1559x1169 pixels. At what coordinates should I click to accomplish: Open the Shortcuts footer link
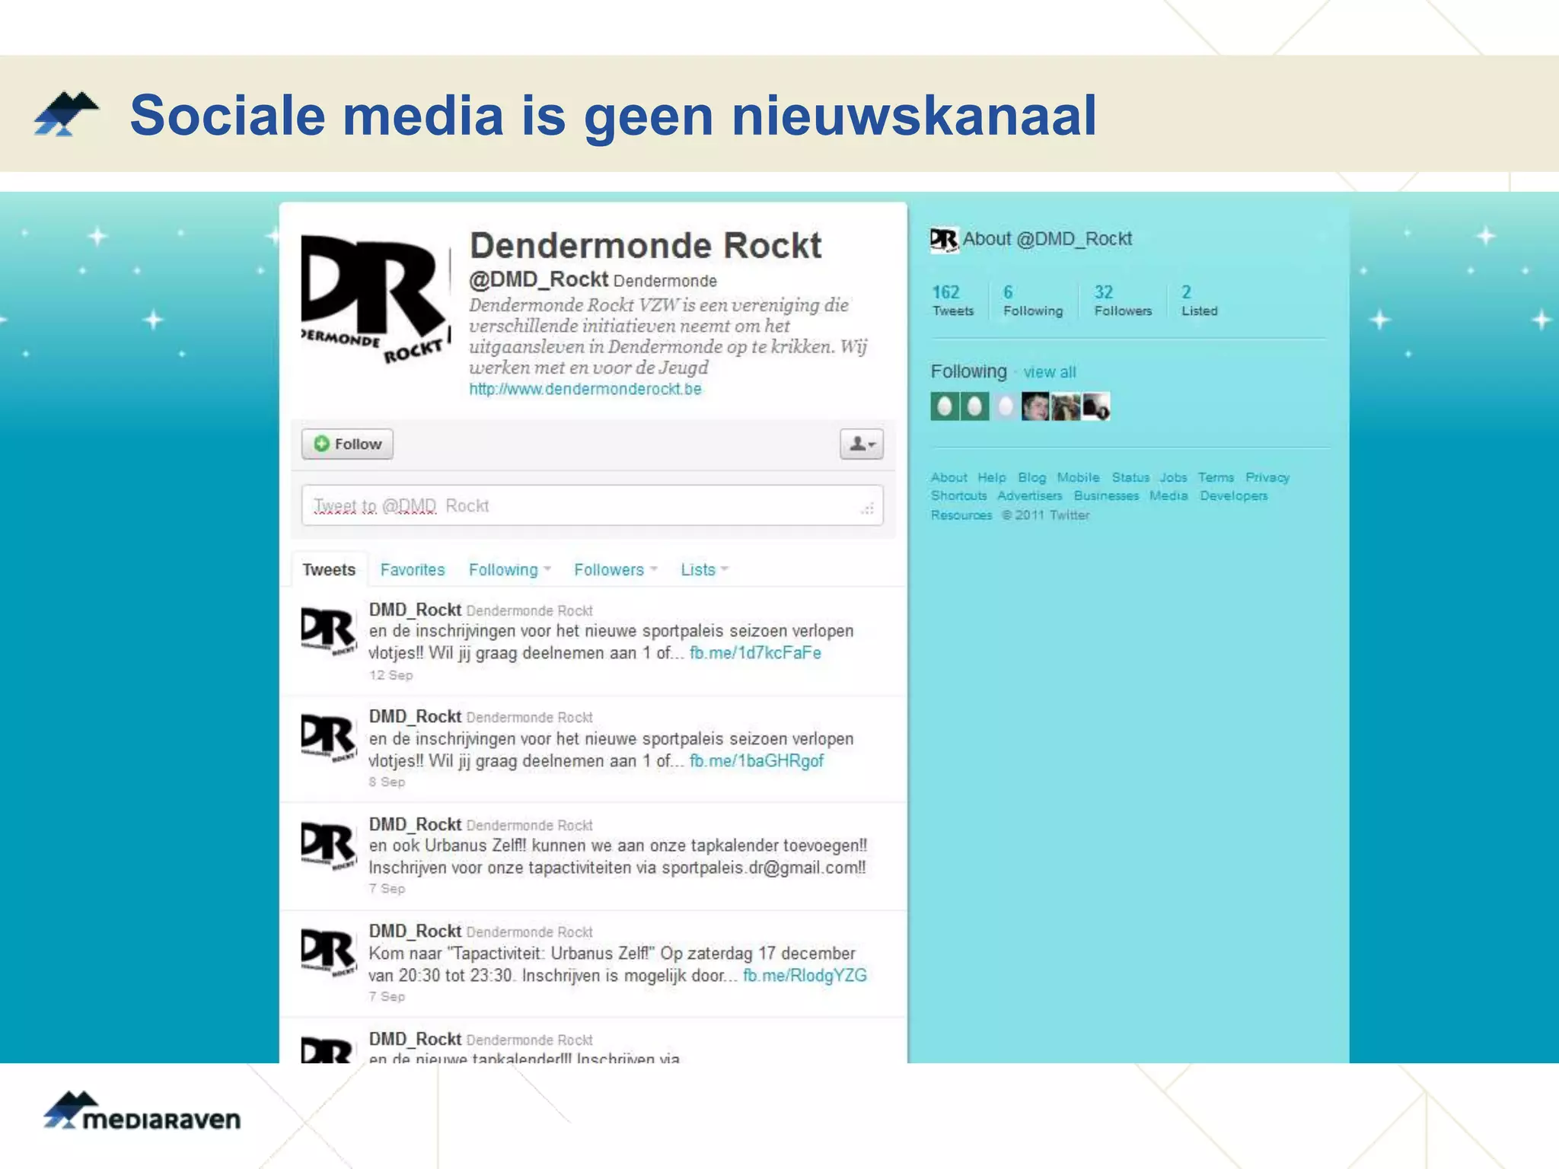click(958, 495)
